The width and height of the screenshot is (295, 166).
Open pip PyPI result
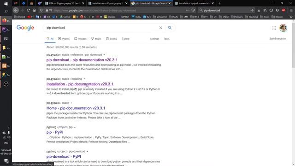(55, 132)
